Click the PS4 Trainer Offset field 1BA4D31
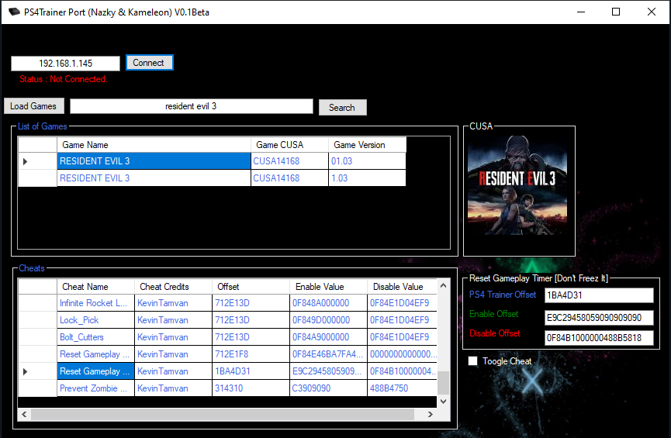This screenshot has width=671, height=438. click(599, 295)
